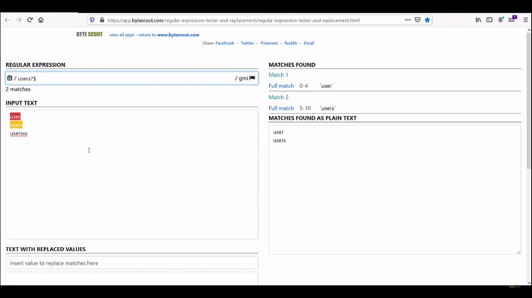Viewport: 532px width, 298px height.
Task: Open regex flags selector flag icon
Action: click(x=252, y=78)
